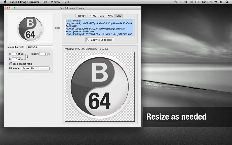Screen dimensions: 232x145
Task: Click the user account icon
Action: pyautogui.click(x=221, y=2)
